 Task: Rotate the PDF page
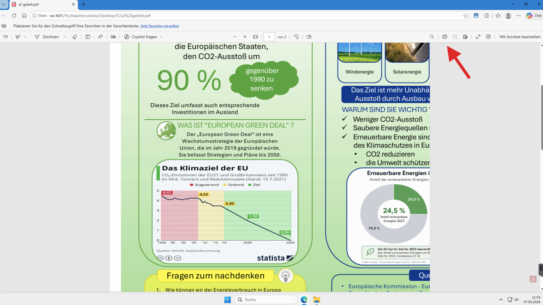click(296, 37)
